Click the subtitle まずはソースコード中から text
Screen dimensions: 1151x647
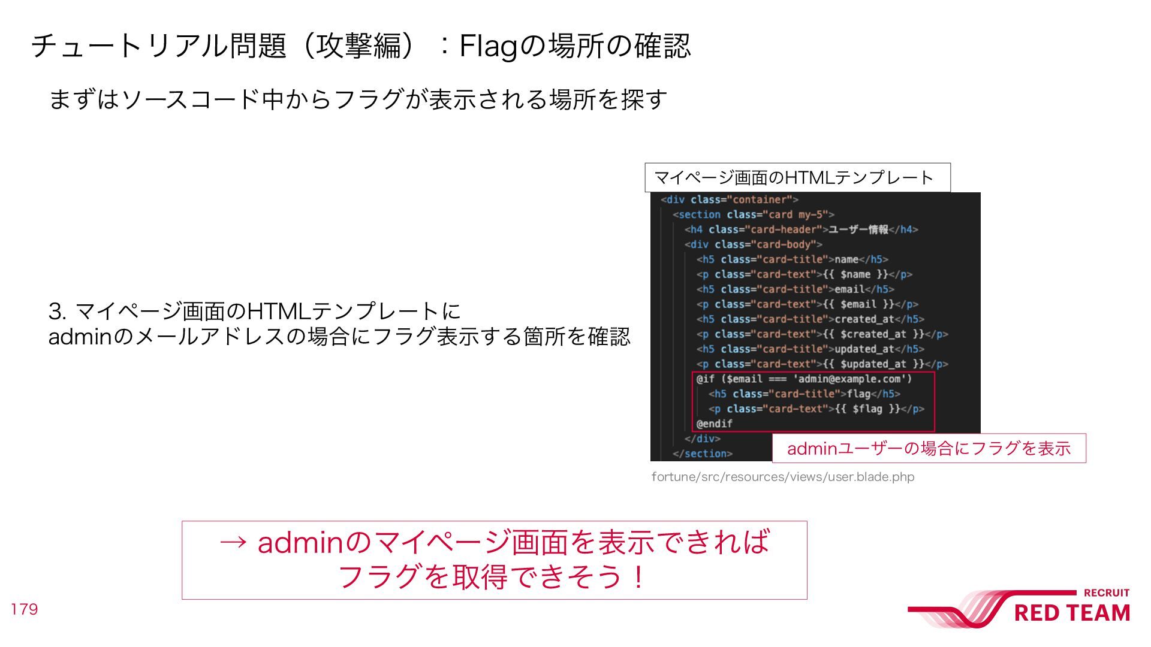[x=357, y=99]
